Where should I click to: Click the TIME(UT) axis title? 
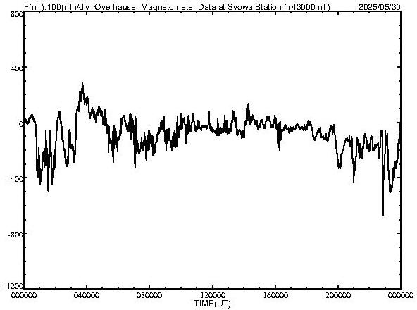pos(212,304)
